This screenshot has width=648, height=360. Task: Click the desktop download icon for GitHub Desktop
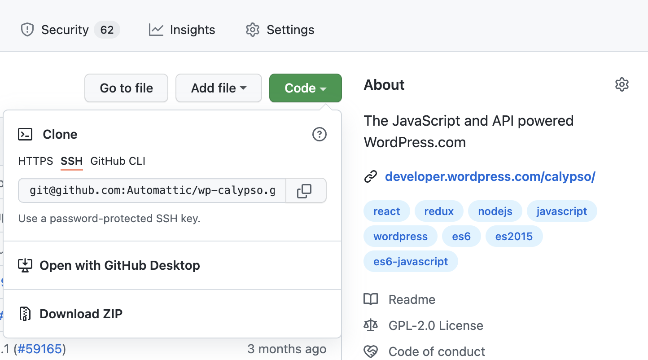pos(25,265)
